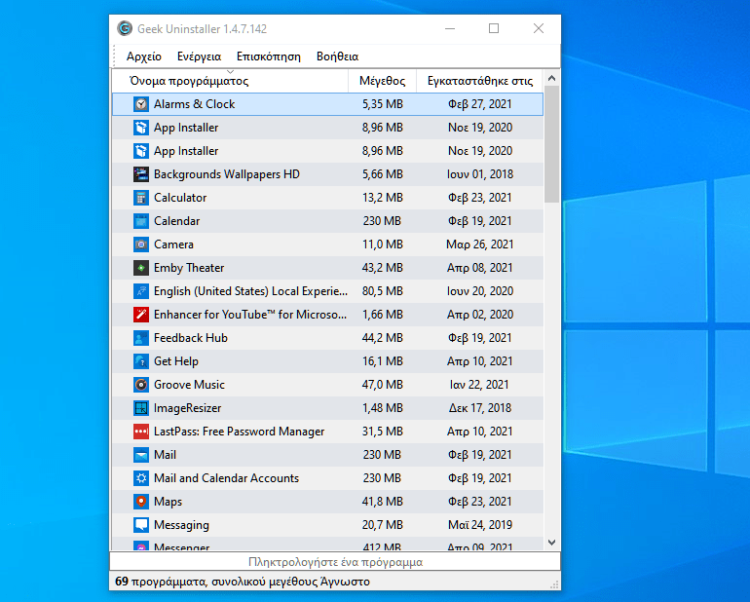Click the 47,0 MB size value
This screenshot has width=750, height=602.
click(x=382, y=385)
